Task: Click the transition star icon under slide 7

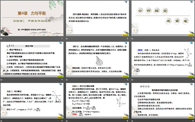Action: 2,120
